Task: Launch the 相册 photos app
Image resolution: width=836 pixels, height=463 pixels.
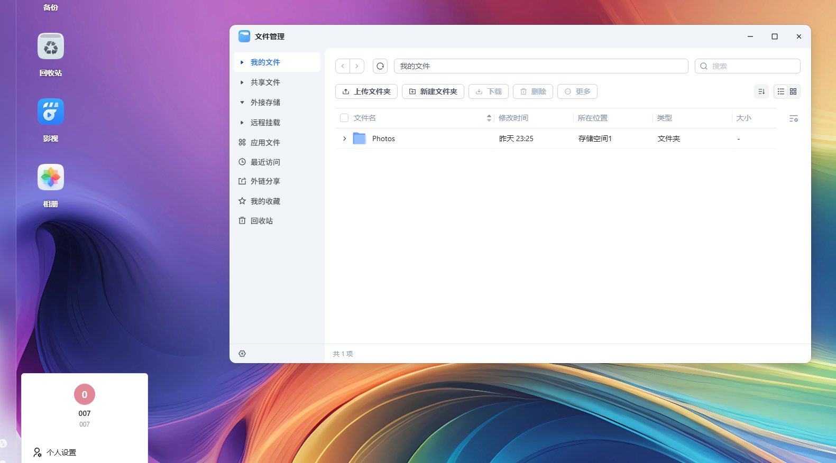Action: coord(51,178)
